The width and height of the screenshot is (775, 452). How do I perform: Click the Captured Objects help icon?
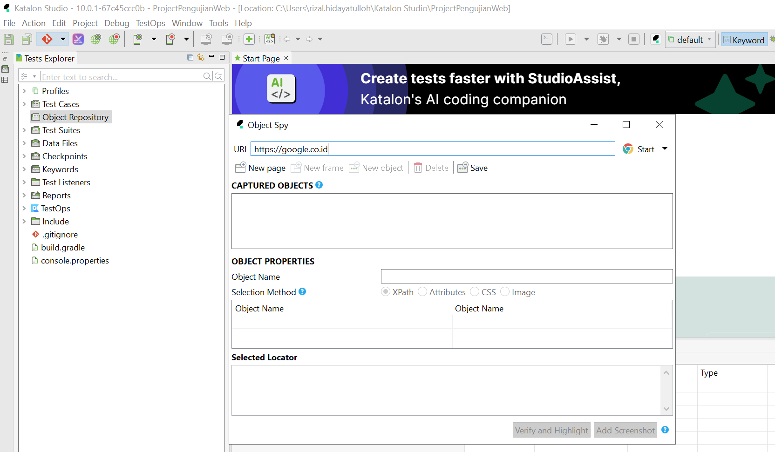(319, 185)
